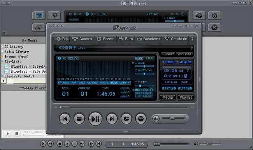Adjust the main volume slider
Image resolution: width=253 pixels, height=150 pixels.
tap(174, 119)
